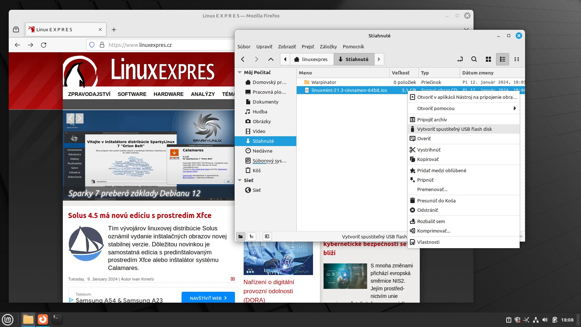The image size is (581, 327).
Task: Select linuxmint-21.3-cinnamon-64bit.iso file
Action: (349, 90)
